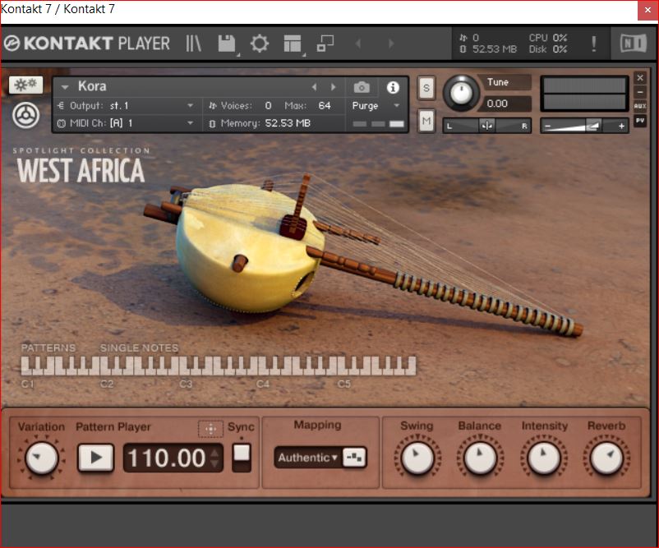Click the exclamation warning indicator
This screenshot has height=548, width=659.
click(593, 44)
